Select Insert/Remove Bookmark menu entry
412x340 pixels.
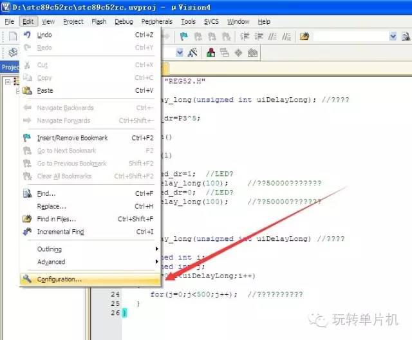pos(90,138)
